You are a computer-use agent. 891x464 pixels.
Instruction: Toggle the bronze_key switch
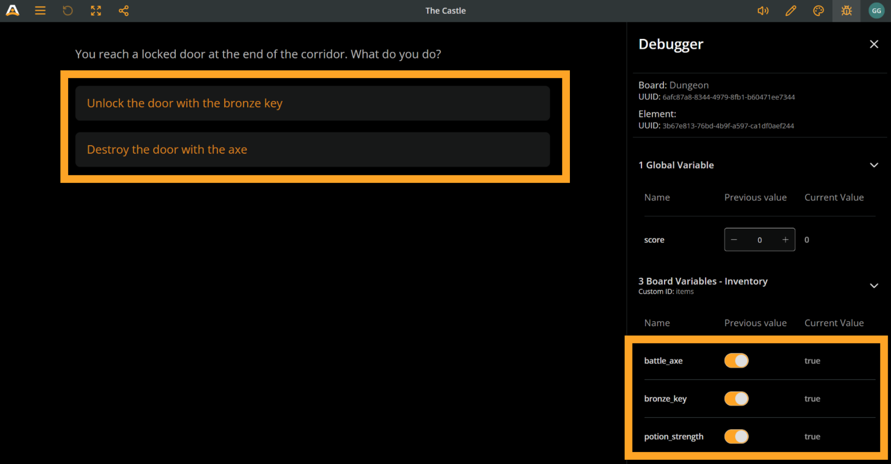(x=736, y=399)
